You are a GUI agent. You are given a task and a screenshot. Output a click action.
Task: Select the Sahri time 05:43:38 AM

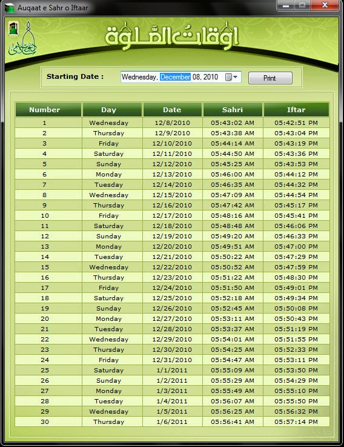[233, 133]
